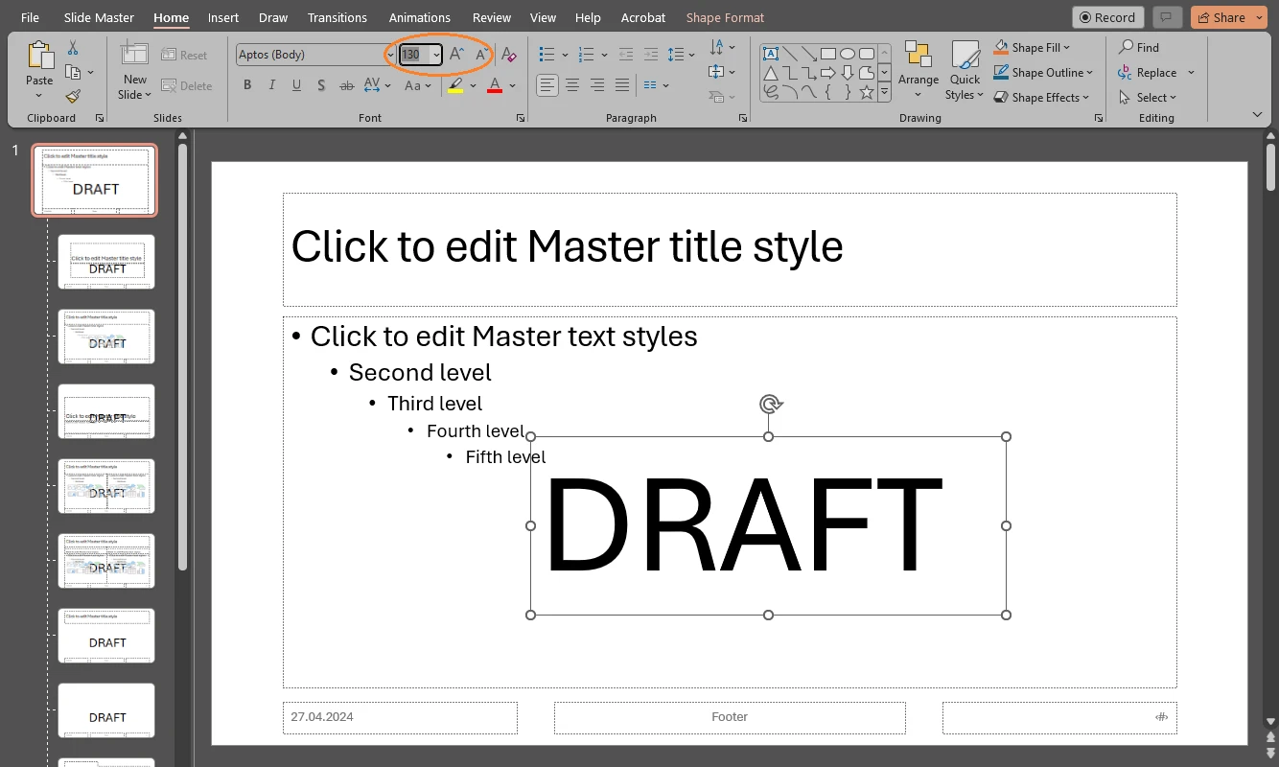Select the Increase Font Size icon
The height and width of the screenshot is (767, 1279).
(x=455, y=55)
